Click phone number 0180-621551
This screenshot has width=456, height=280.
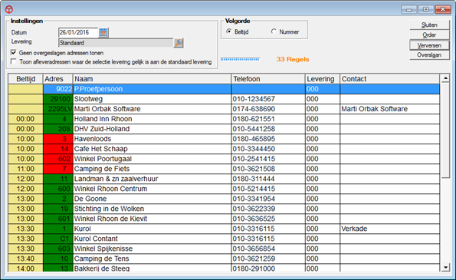point(268,119)
